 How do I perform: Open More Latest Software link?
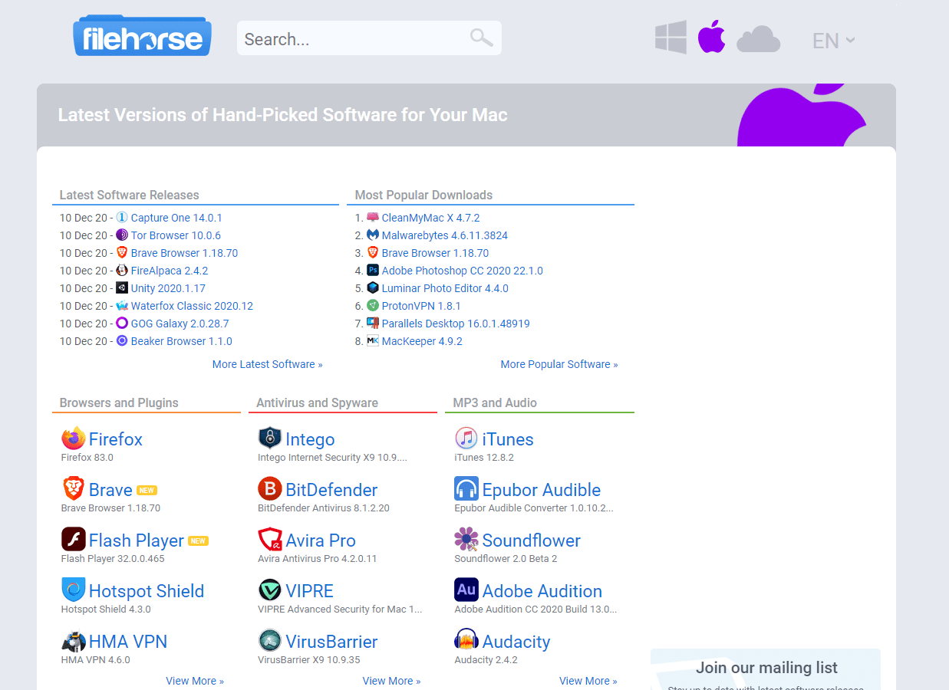(x=267, y=364)
